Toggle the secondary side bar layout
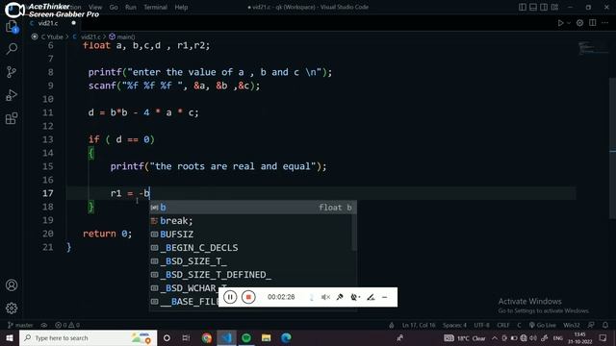The height and width of the screenshot is (346, 616). tap(544, 7)
